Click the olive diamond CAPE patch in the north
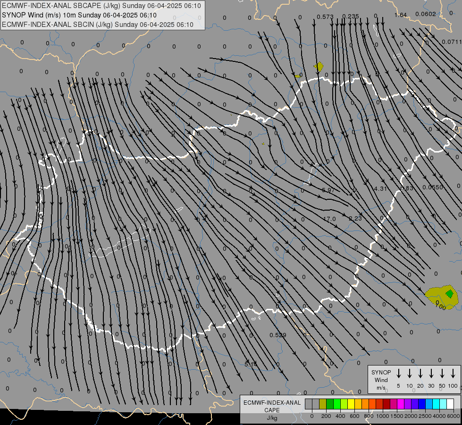Viewport: 462px width, 425px height. click(319, 67)
